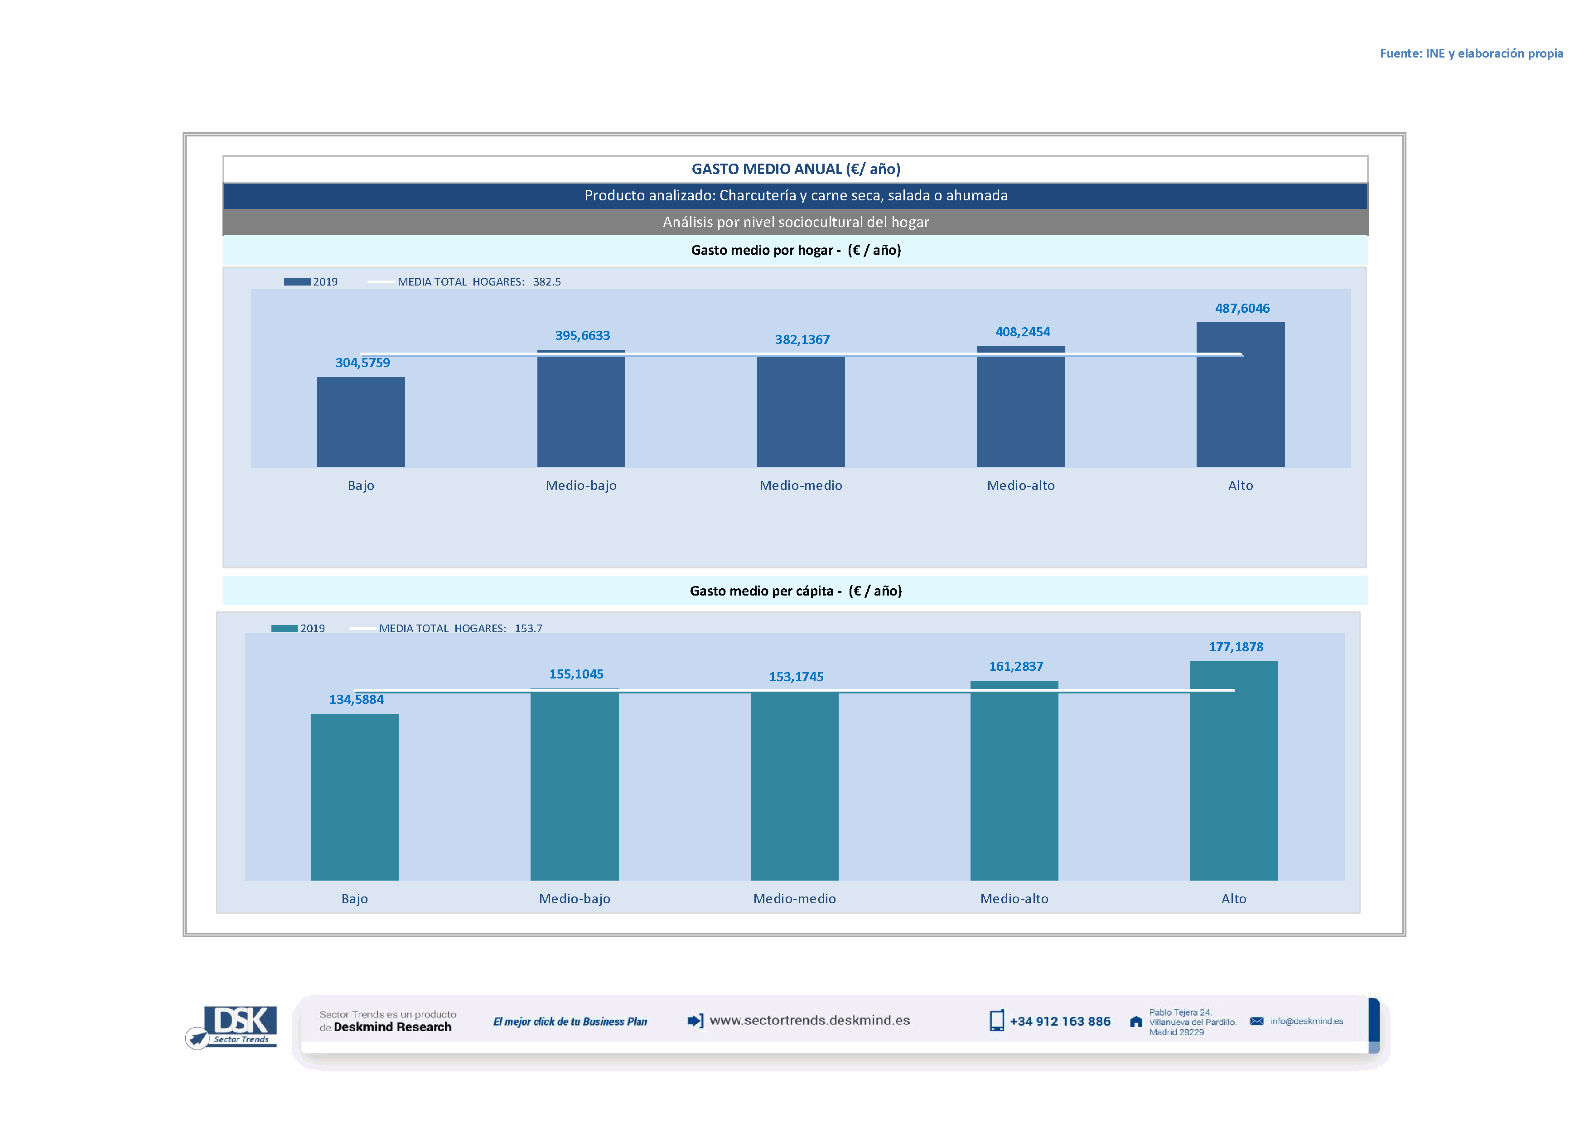Click the house address icon in the footer

[x=1136, y=1022]
